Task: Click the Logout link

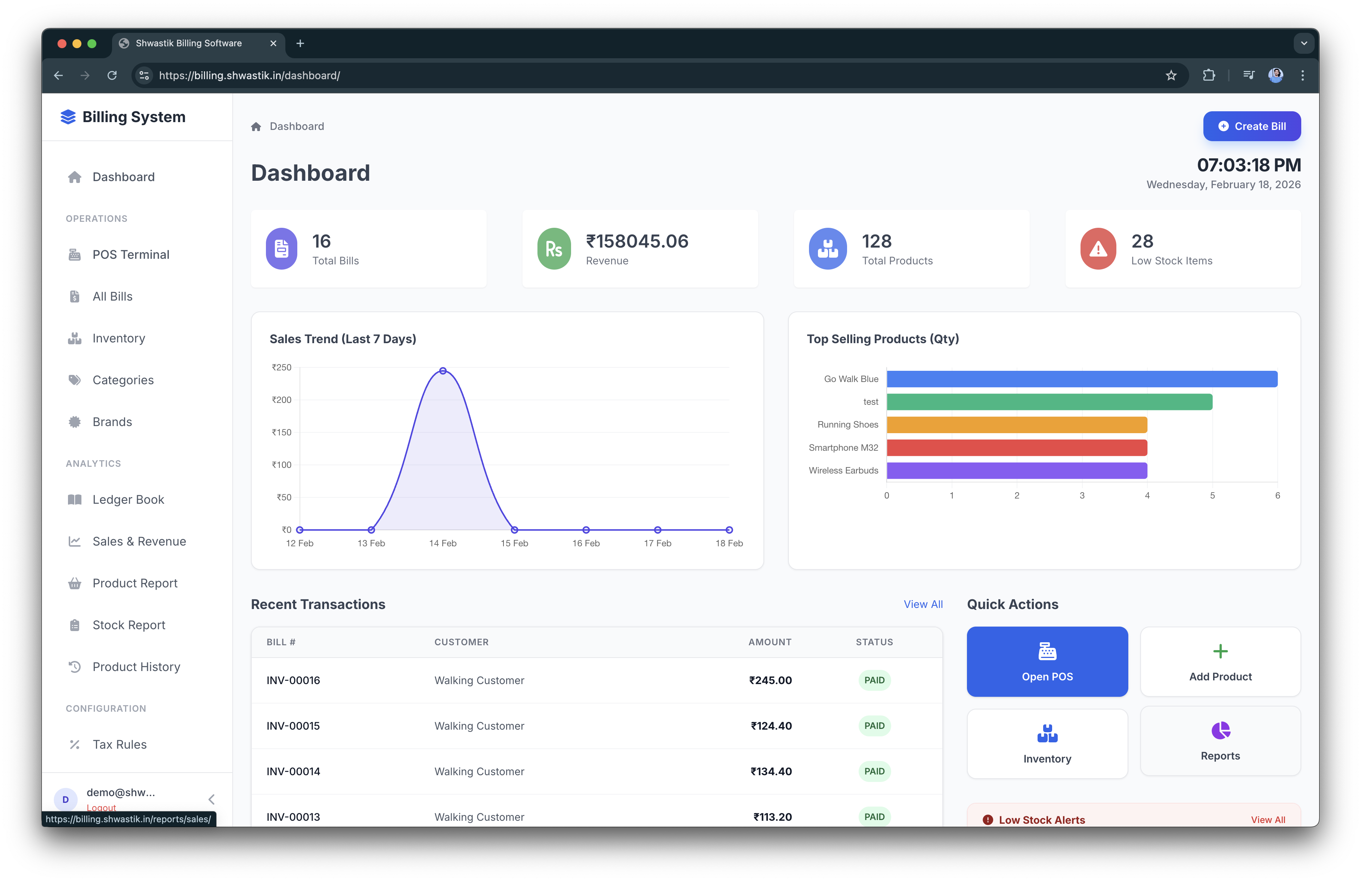Action: 101,808
